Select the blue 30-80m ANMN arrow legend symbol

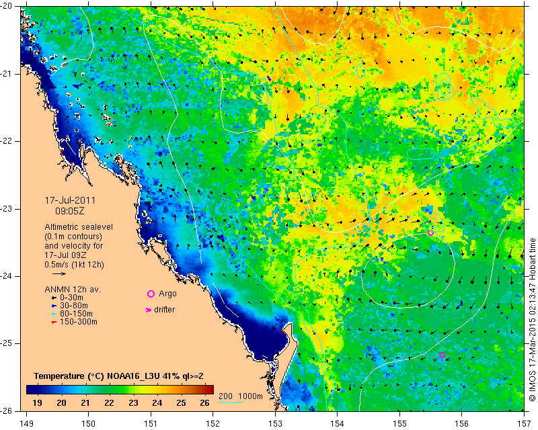point(54,306)
